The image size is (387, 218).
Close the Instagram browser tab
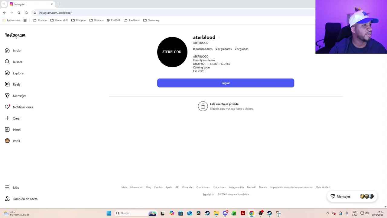(51, 4)
